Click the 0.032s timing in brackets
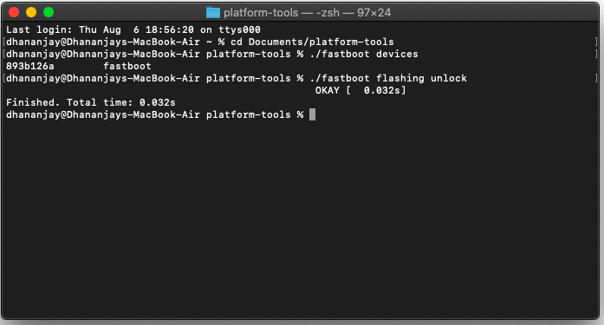 382,90
